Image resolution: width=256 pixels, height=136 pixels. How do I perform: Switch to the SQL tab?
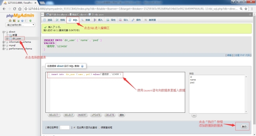[x=73, y=20]
